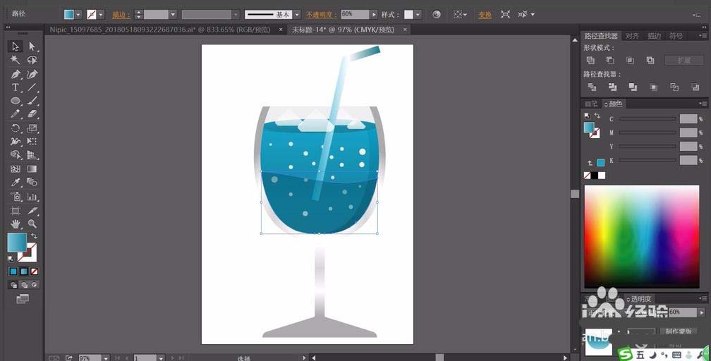This screenshot has width=711, height=361.
Task: Reset default fill and stroke in toolbox
Action: click(11, 259)
